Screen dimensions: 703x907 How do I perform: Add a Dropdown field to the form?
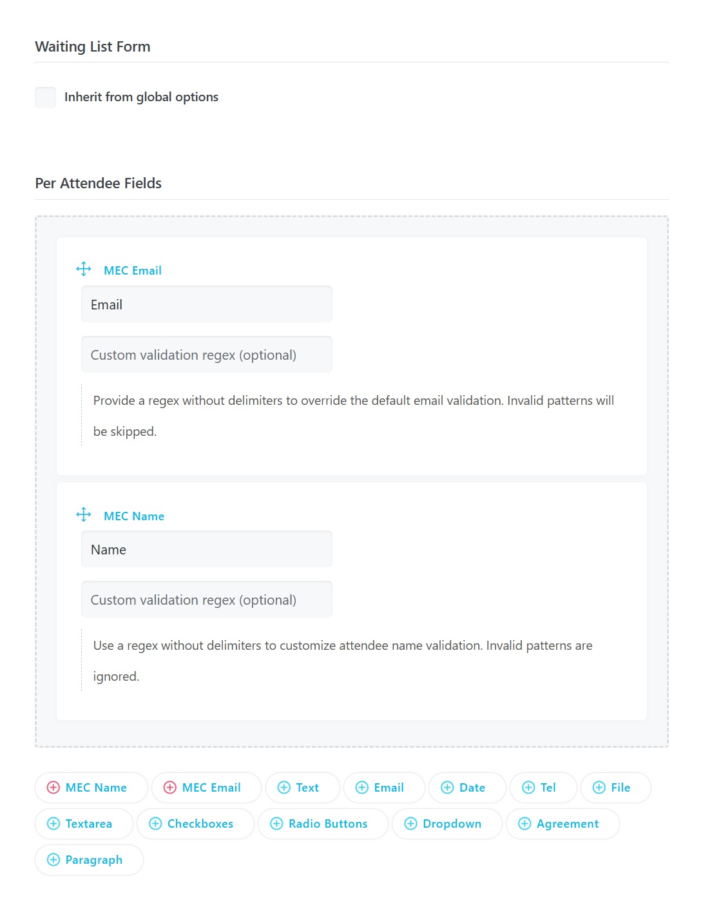[447, 823]
